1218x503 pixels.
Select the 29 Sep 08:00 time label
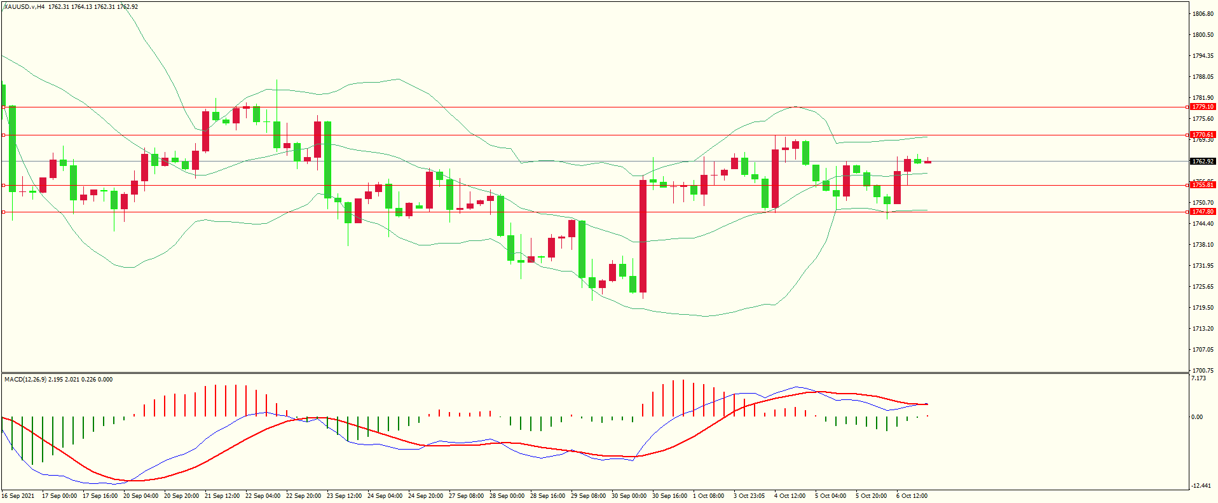tap(589, 496)
